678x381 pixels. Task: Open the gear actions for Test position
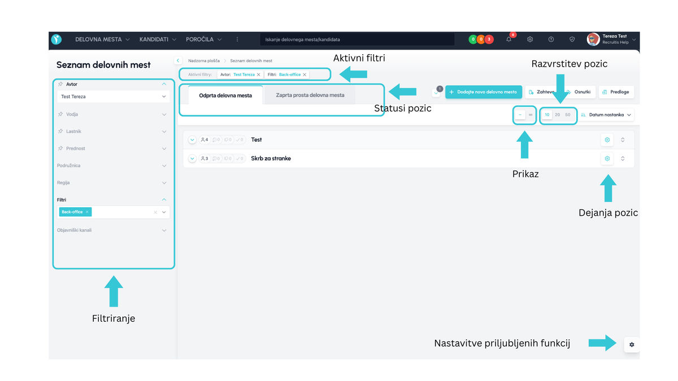coord(607,139)
